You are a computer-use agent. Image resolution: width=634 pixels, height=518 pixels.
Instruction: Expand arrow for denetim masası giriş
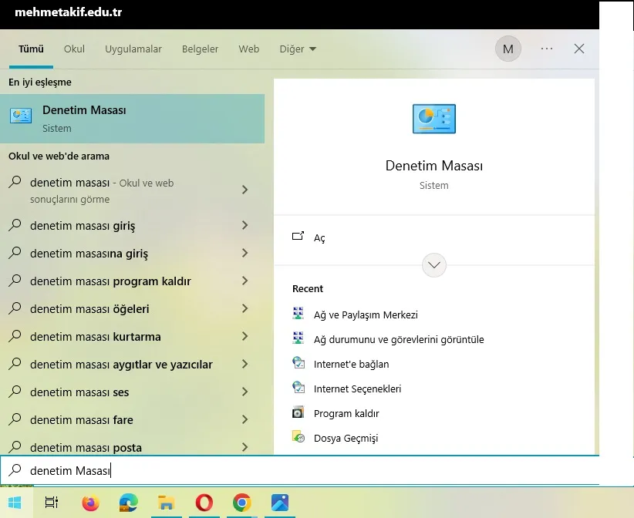tap(244, 225)
